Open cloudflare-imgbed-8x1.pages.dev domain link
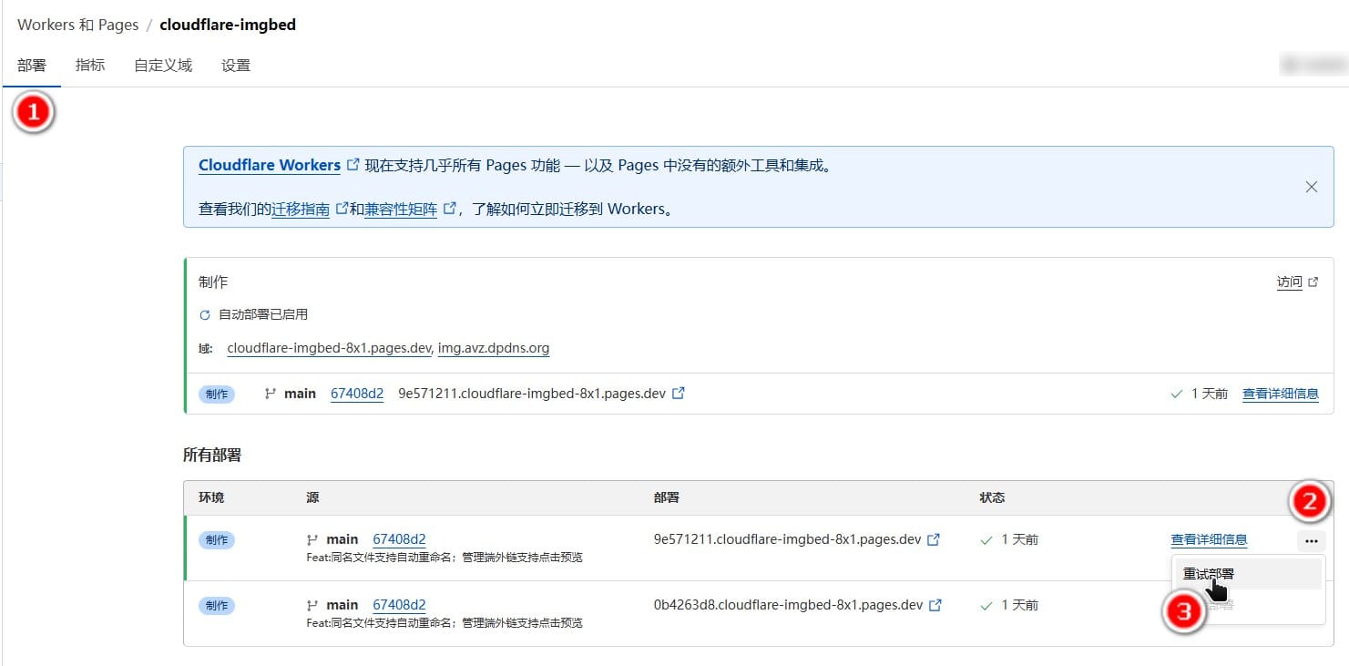The image size is (1349, 666). coord(330,348)
